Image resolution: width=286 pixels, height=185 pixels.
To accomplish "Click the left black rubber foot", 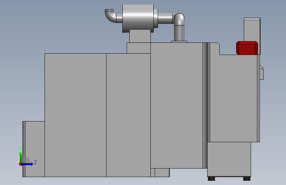I will point(211,179).
